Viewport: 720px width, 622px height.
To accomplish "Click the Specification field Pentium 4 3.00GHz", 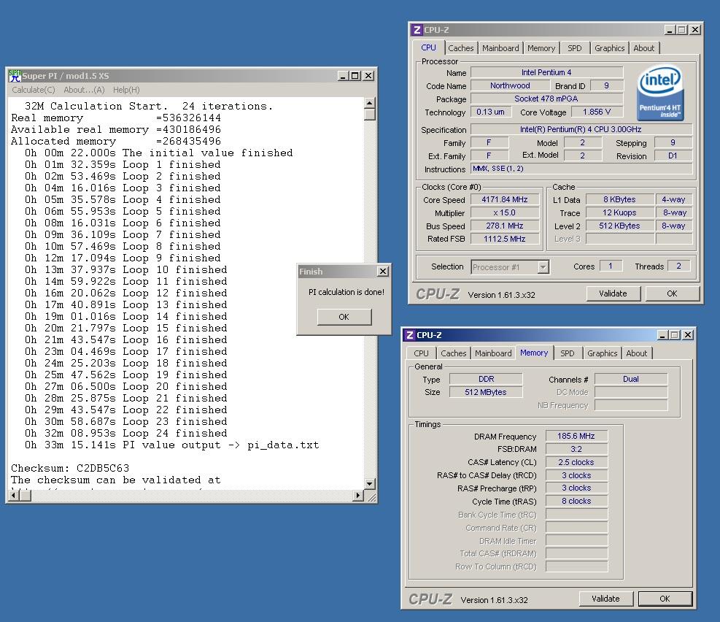I will 581,129.
